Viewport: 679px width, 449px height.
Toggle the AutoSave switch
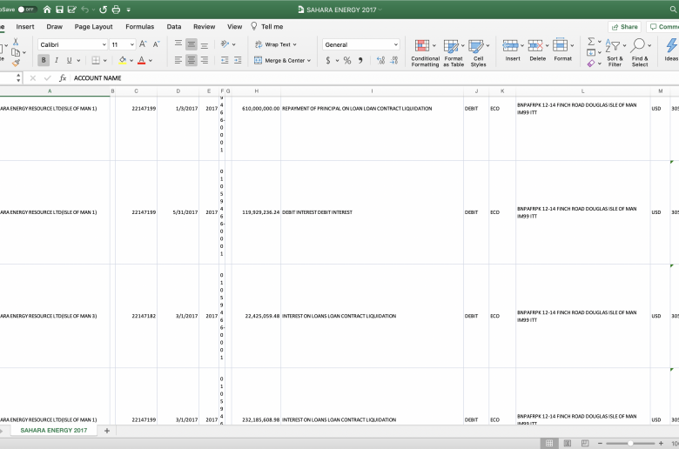coord(27,9)
